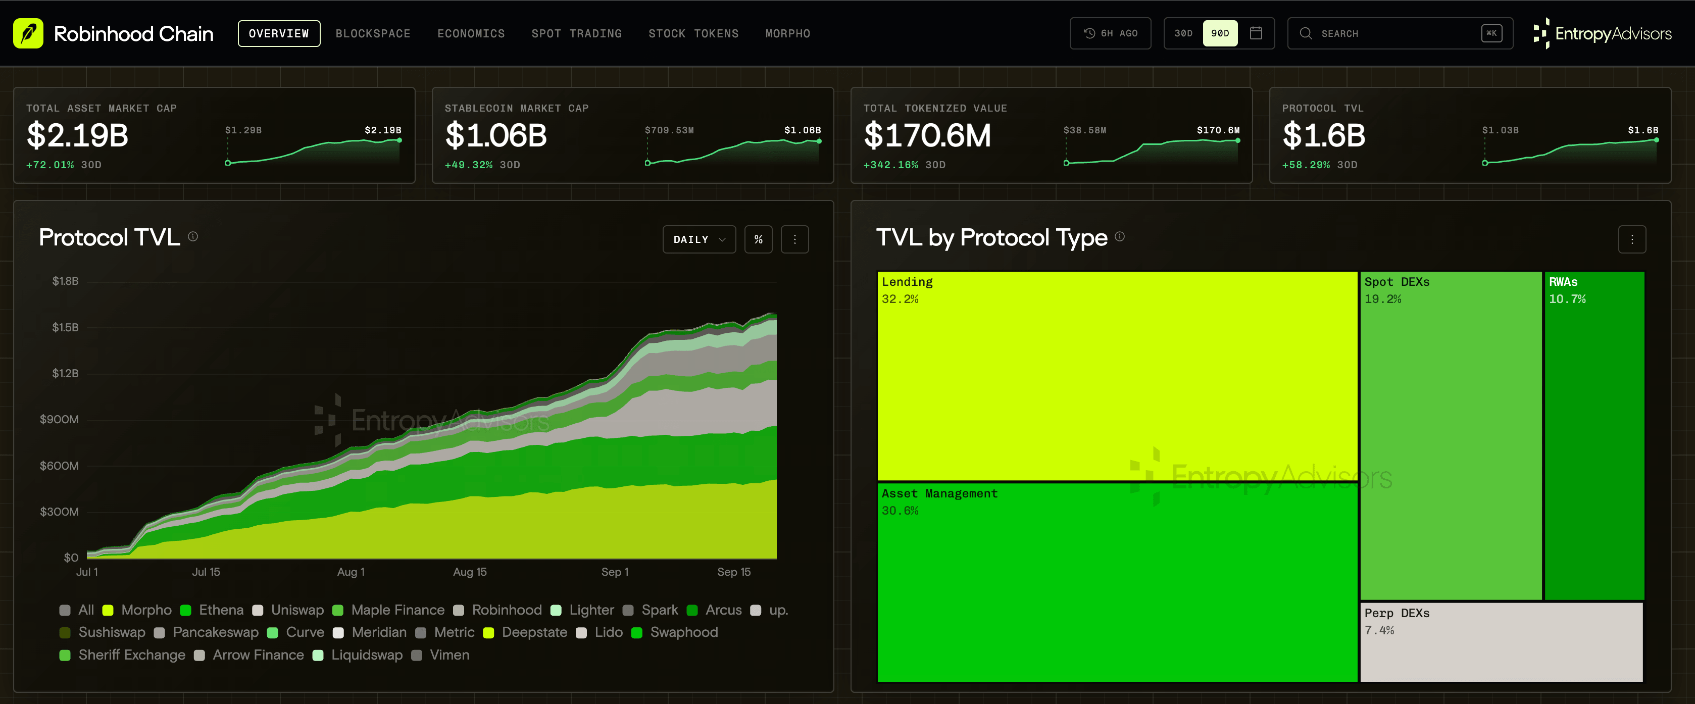Open Protocol TVL three-dot options menu
Screen dimensions: 1695x704
coord(795,239)
